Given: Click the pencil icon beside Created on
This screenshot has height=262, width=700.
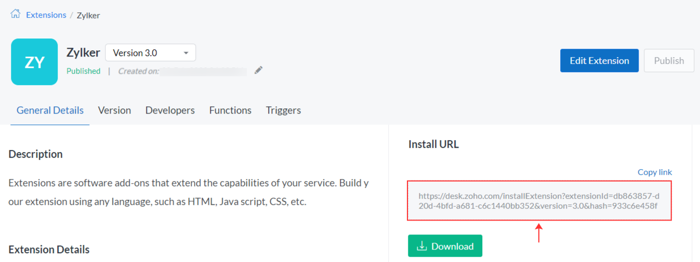Looking at the screenshot, I should tap(258, 71).
